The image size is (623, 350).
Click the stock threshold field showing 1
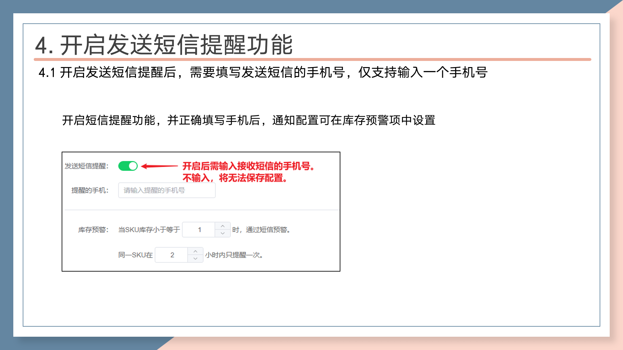[199, 230]
